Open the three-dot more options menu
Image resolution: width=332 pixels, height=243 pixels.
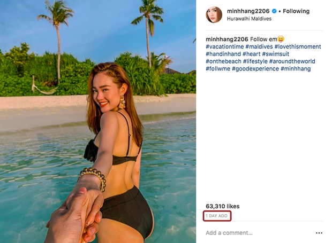click(x=319, y=233)
